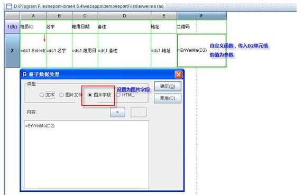Select row header 2
This screenshot has width=304, height=195.
tap(12, 51)
